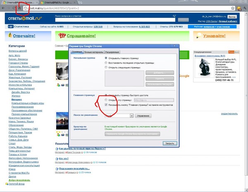Click question icon beside 'Кто это?'
Screen dimensions: 248x192
(57, 159)
